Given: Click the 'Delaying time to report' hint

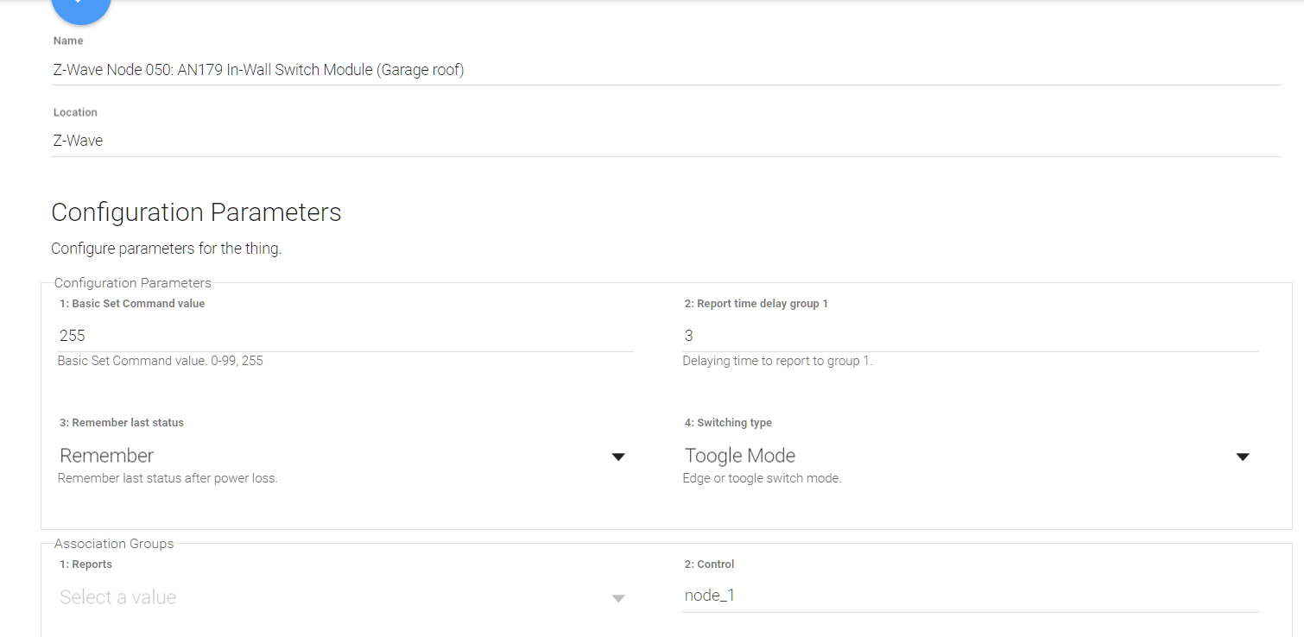Looking at the screenshot, I should click(777, 361).
